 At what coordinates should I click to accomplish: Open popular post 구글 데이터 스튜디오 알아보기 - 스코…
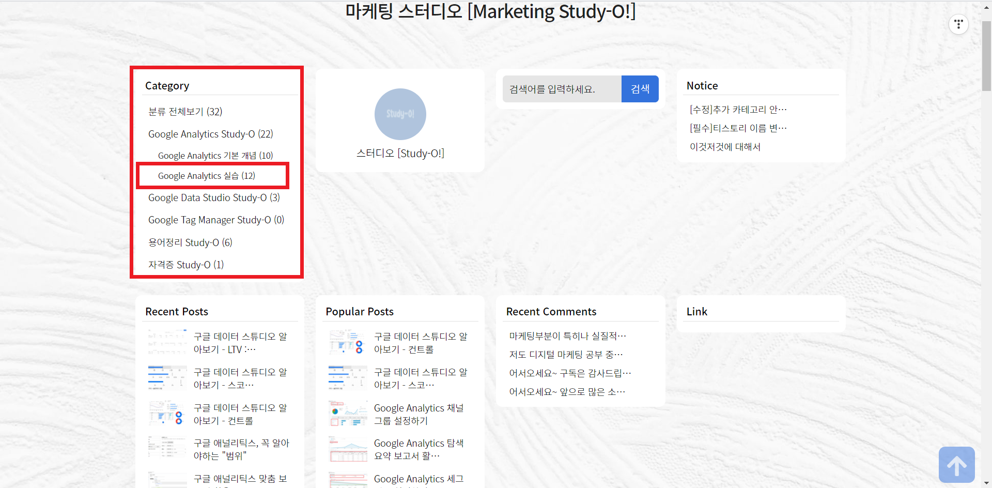pyautogui.click(x=421, y=378)
